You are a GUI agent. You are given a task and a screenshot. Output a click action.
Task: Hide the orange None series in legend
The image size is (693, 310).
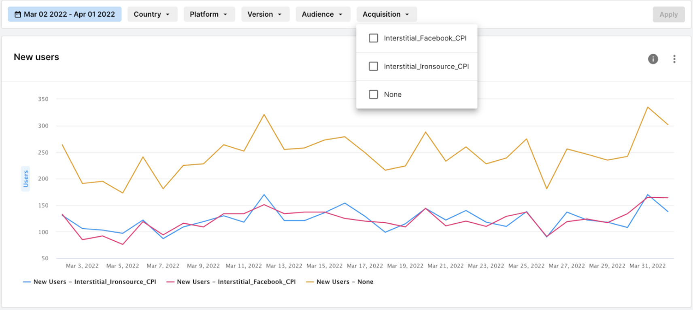310,282
